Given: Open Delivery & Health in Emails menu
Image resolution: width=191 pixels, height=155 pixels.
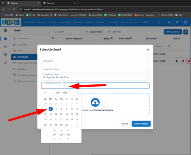Looking at the screenshot, I should [x=26, y=81].
